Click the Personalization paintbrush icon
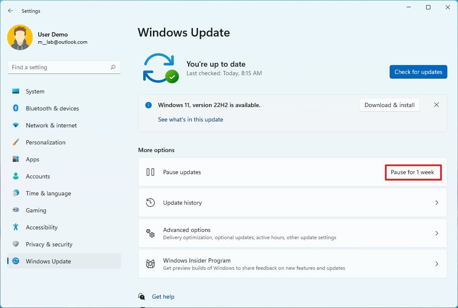Image resolution: width=458 pixels, height=308 pixels. 16,142
